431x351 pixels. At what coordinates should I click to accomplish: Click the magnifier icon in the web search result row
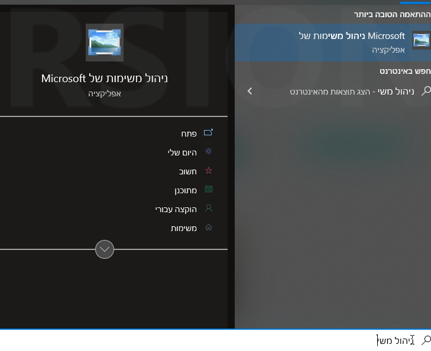point(426,91)
